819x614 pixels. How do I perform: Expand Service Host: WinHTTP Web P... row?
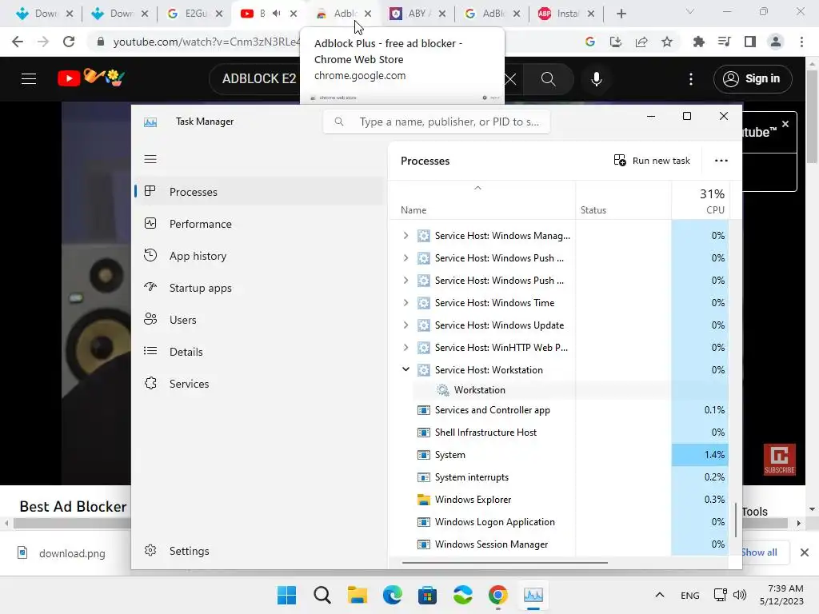[x=406, y=348]
